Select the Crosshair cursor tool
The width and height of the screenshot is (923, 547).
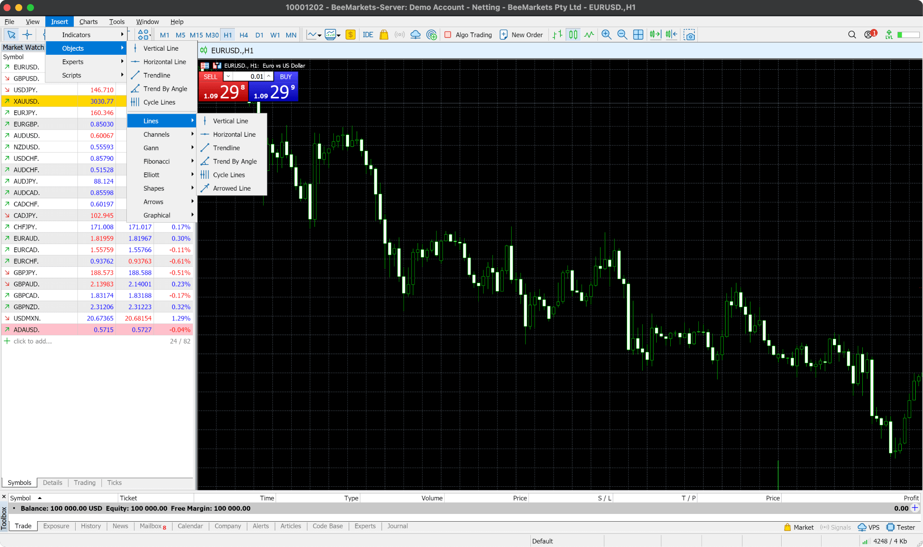(27, 35)
